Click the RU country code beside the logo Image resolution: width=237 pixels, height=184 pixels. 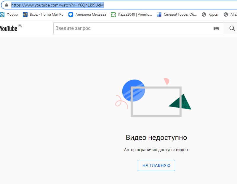[x=20, y=26]
